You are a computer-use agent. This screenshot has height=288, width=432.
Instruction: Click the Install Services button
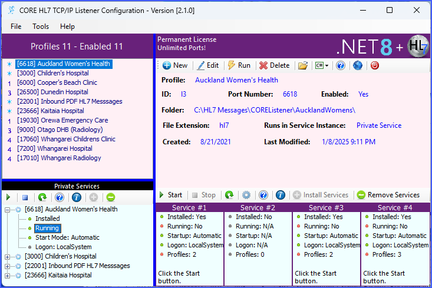(321, 195)
